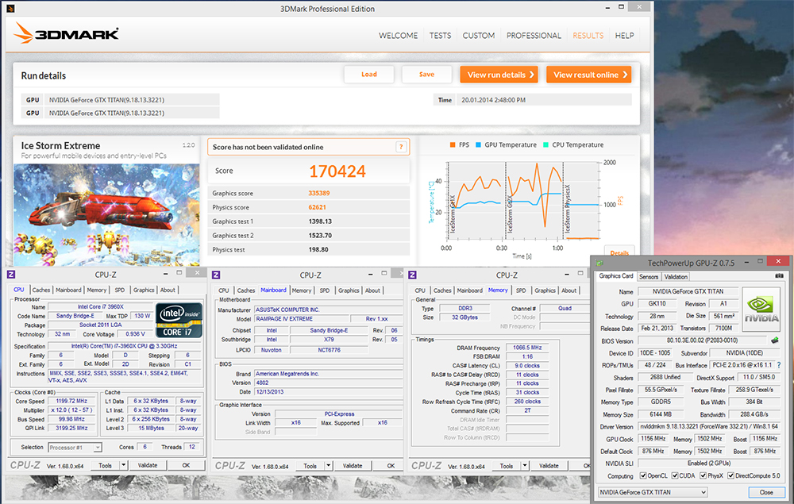
Task: Click the NVIDIA logo in GPU-Z
Action: [761, 309]
